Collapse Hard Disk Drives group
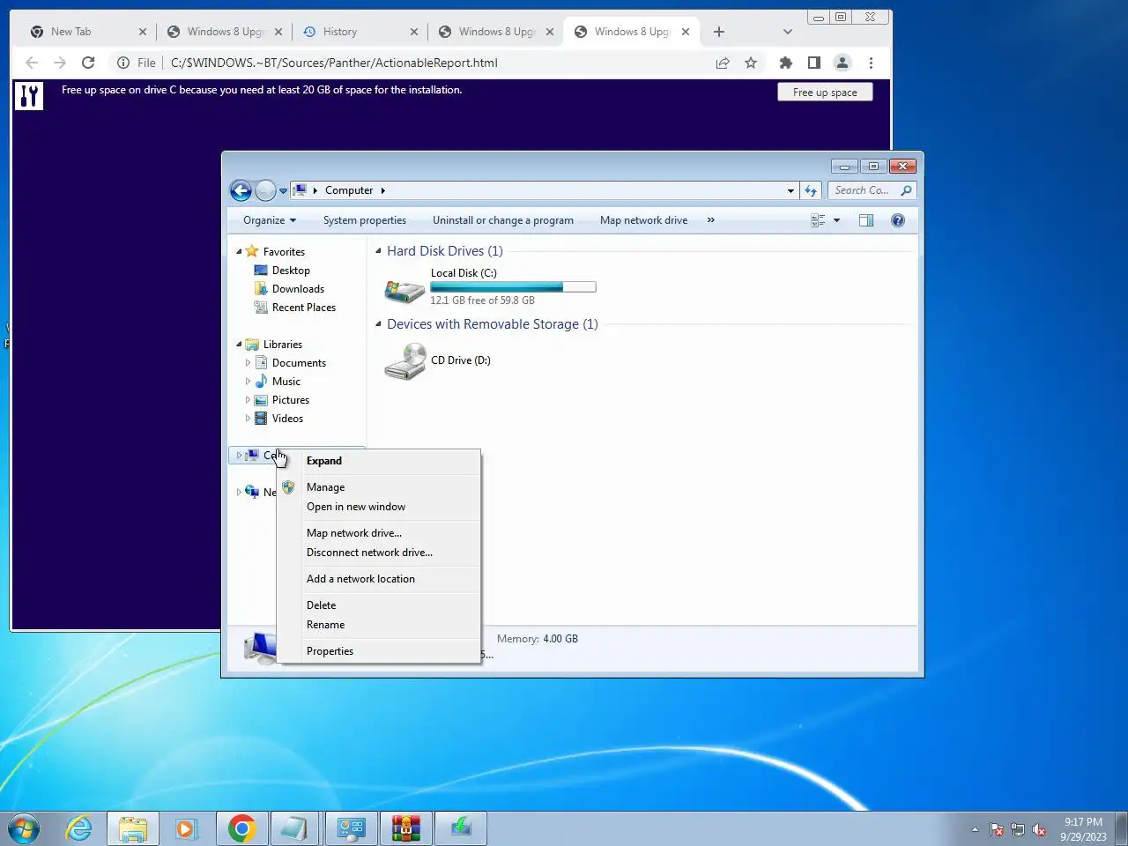The width and height of the screenshot is (1128, 846). [x=379, y=251]
